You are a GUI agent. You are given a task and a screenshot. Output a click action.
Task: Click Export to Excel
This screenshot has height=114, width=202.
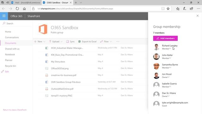coord(87,41)
